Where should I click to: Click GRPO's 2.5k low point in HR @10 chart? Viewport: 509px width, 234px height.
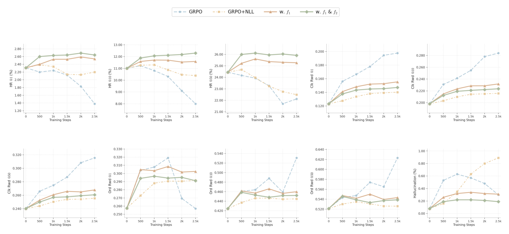pyautogui.click(x=195, y=104)
